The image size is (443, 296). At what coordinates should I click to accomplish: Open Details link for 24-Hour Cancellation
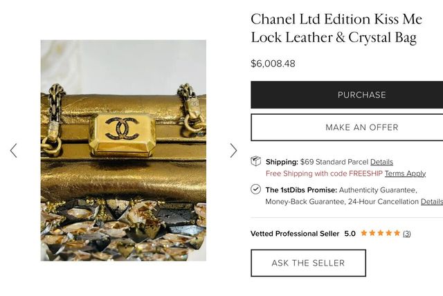pos(431,202)
